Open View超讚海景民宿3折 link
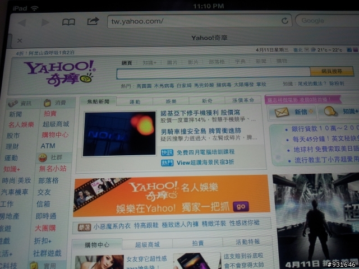Image resolution: width=359 pixels, height=269 pixels. 205,163
